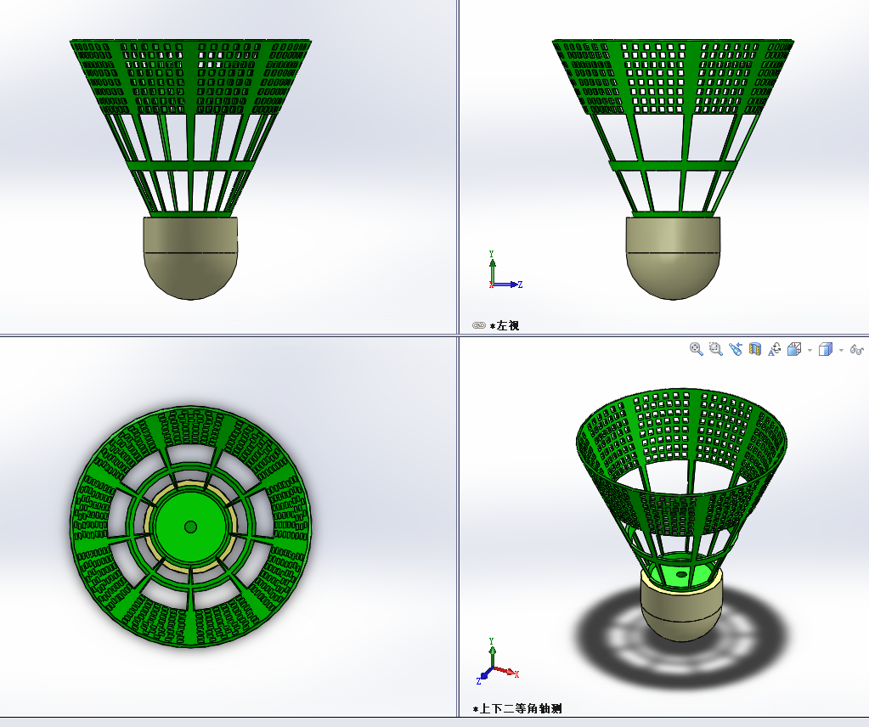The width and height of the screenshot is (869, 727).
Task: Click the *左视 view label
Action: [505, 326]
